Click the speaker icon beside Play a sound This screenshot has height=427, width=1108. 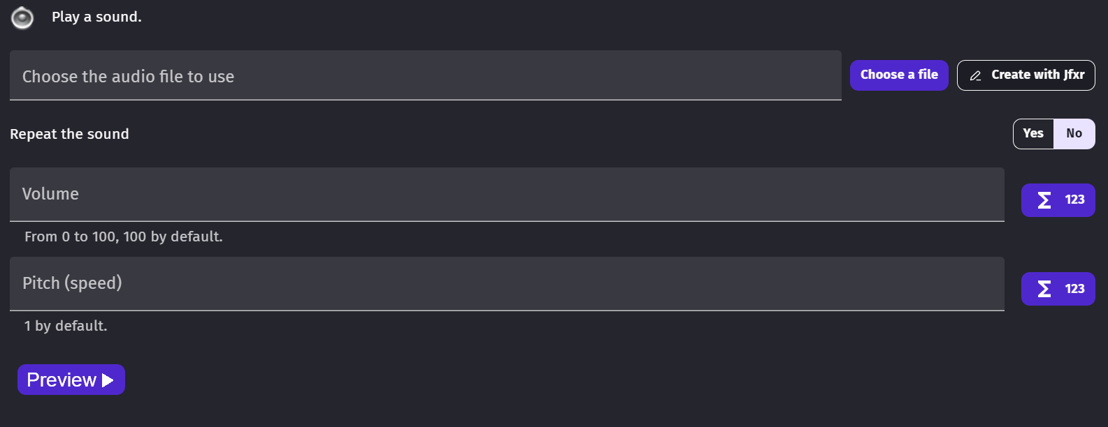point(22,17)
